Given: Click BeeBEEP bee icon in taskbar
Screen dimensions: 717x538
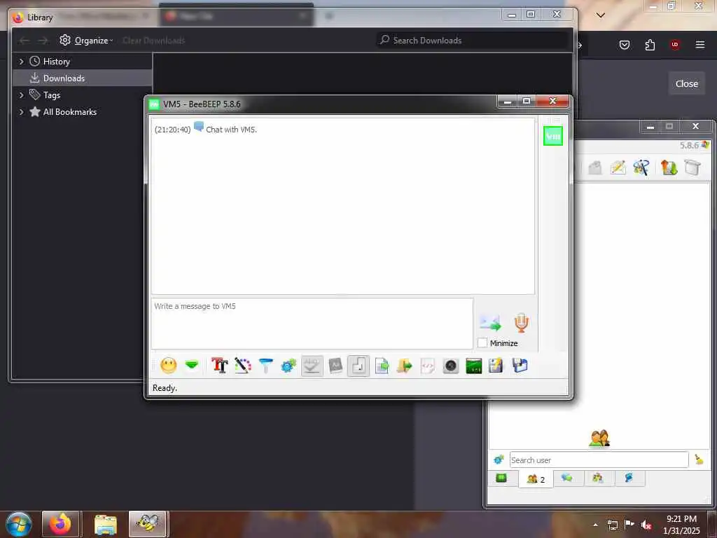Looking at the screenshot, I should point(148,524).
